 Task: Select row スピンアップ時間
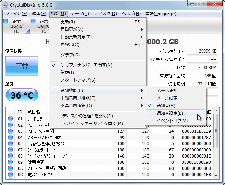pos(110,131)
